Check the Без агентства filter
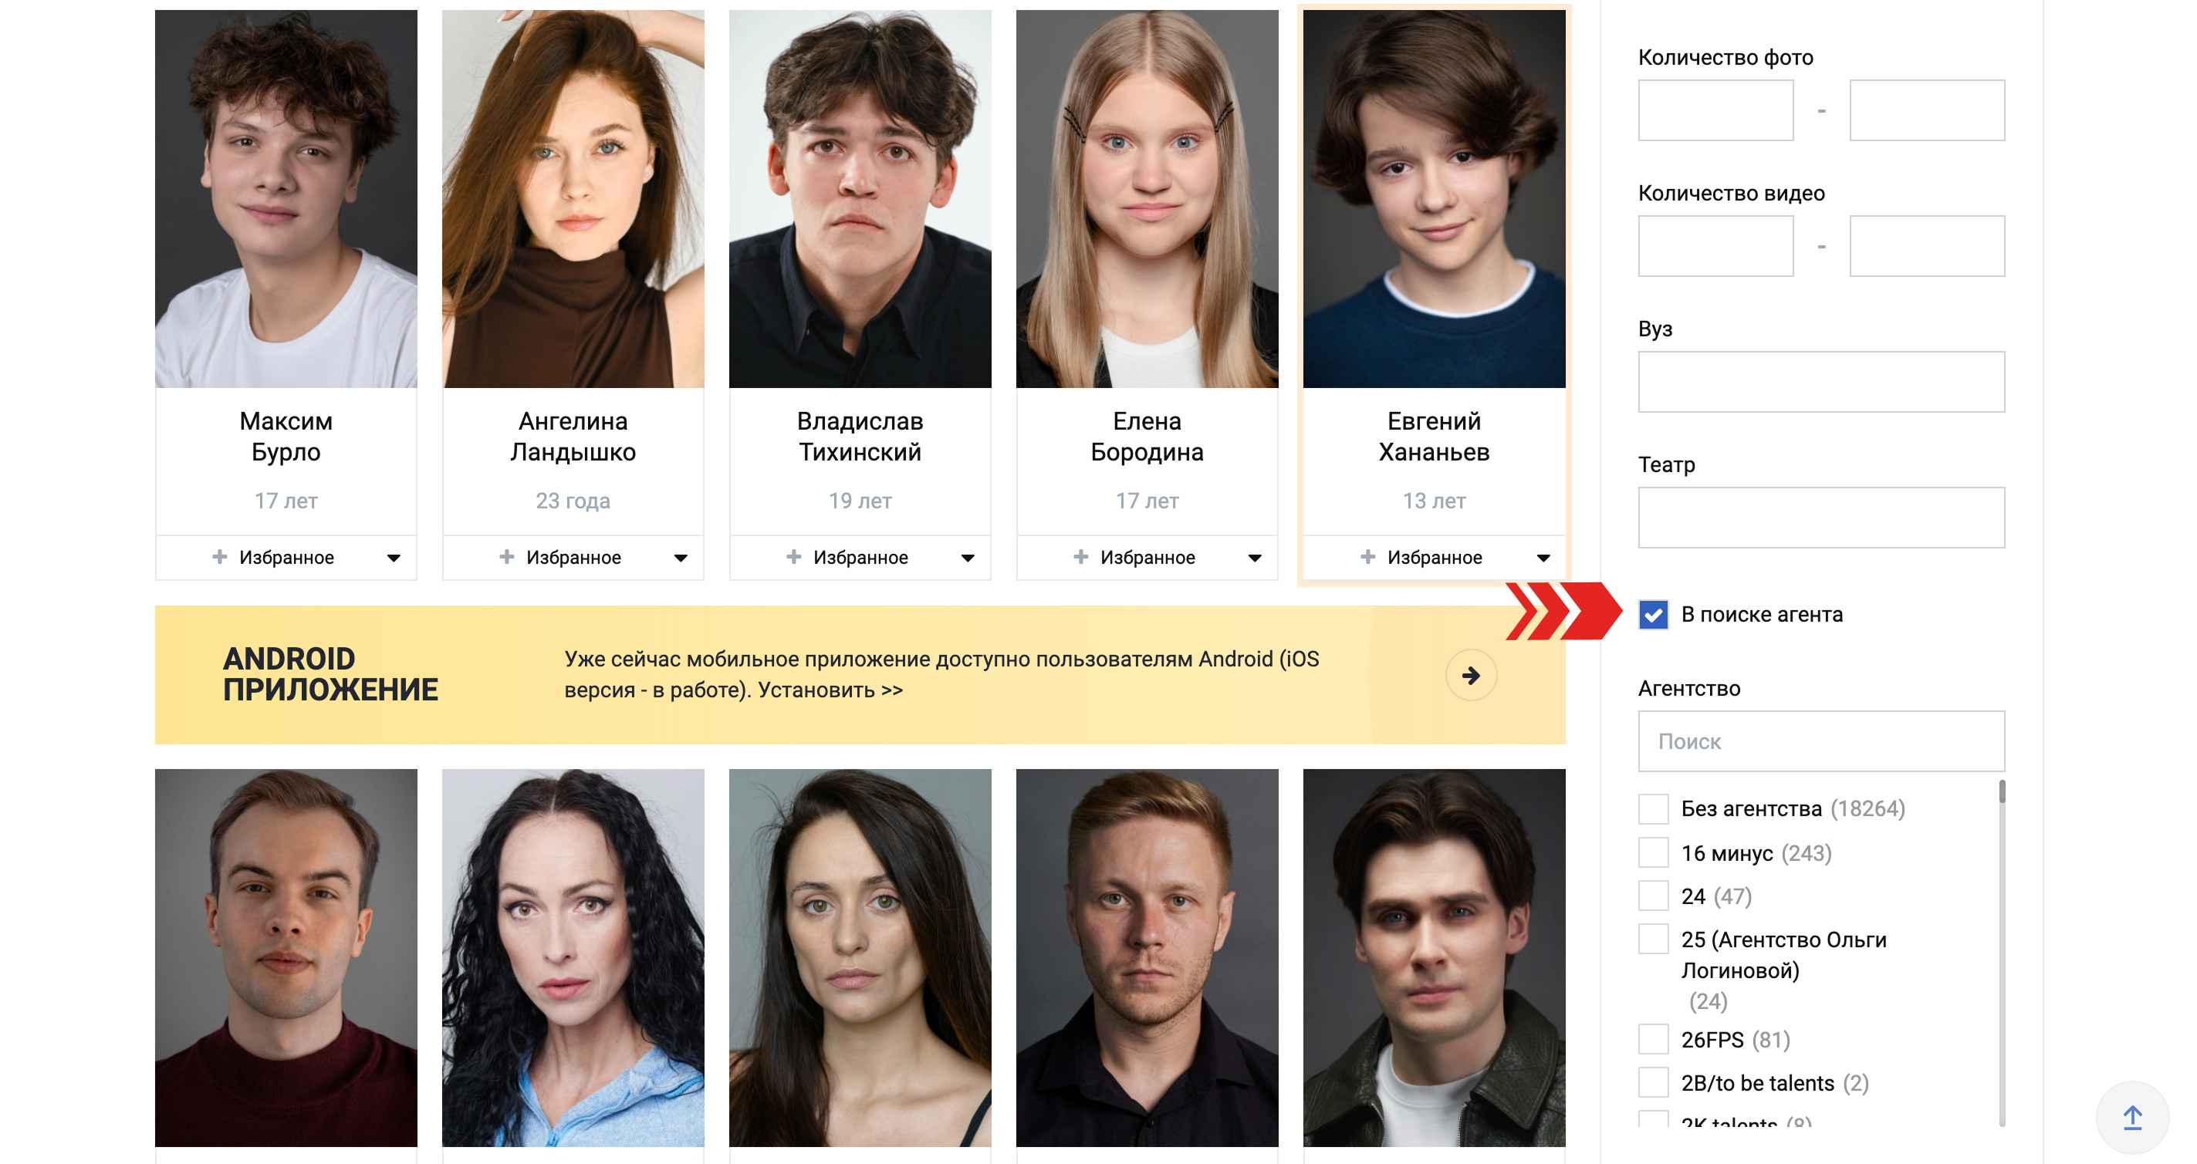This screenshot has height=1164, width=2197. [1653, 808]
